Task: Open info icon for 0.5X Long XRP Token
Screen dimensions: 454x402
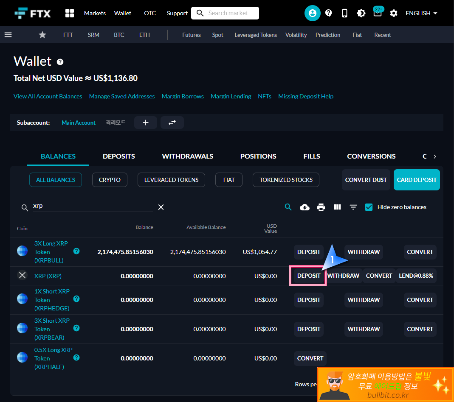Action: (76, 357)
